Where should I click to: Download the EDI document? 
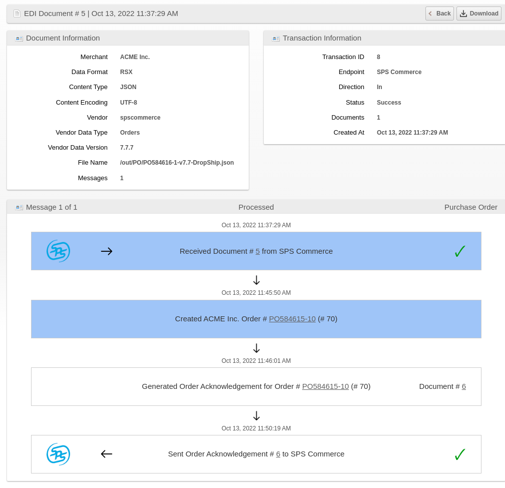478,14
